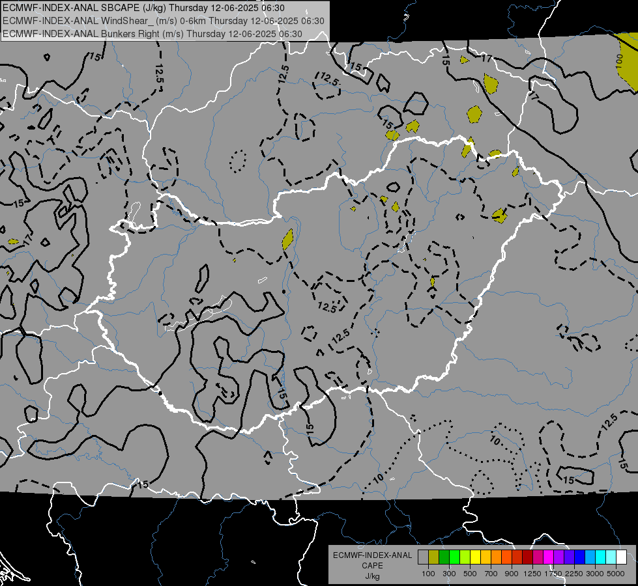Click the SBCAPE (J/kg) title line
Image resolution: width=638 pixels, height=586 pixels.
click(143, 8)
